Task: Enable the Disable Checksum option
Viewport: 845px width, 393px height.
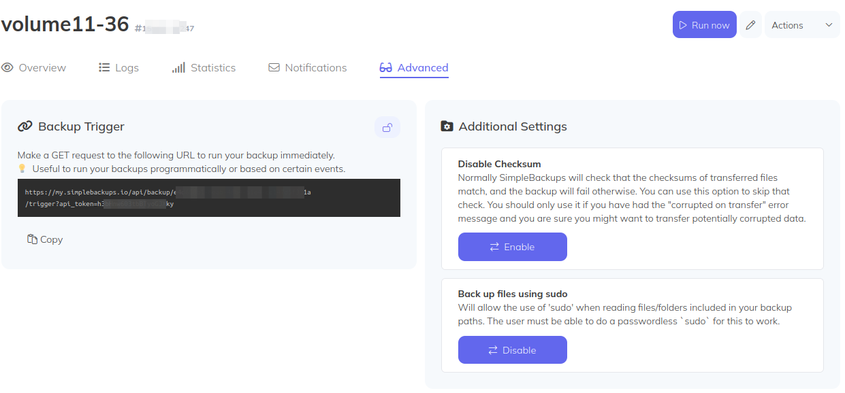Action: click(513, 247)
